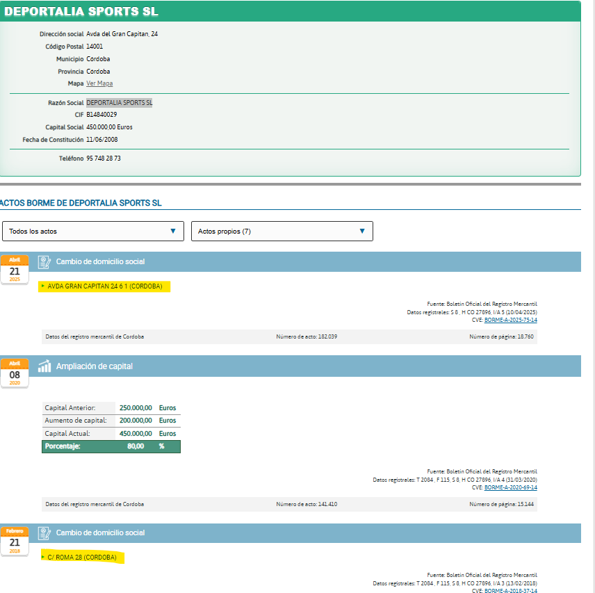
Task: Click the Capital Anterior 250.000,00 value
Action: (x=136, y=408)
